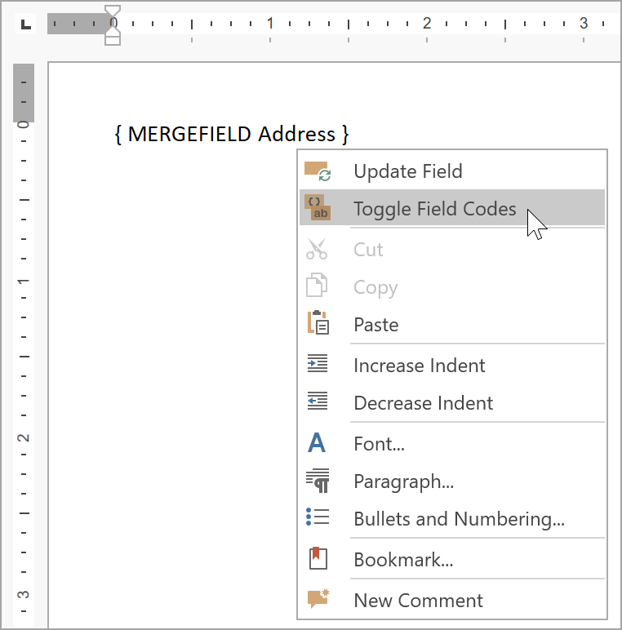Click the Toggle Field Codes icon
Screen dimensions: 622x630
click(x=317, y=208)
